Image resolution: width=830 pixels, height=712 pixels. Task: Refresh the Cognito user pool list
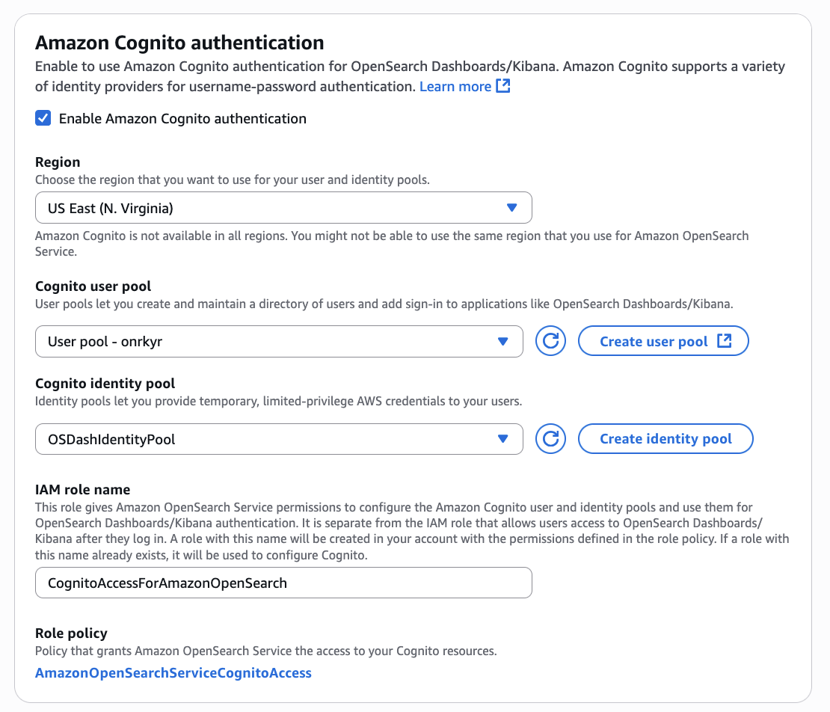[551, 341]
